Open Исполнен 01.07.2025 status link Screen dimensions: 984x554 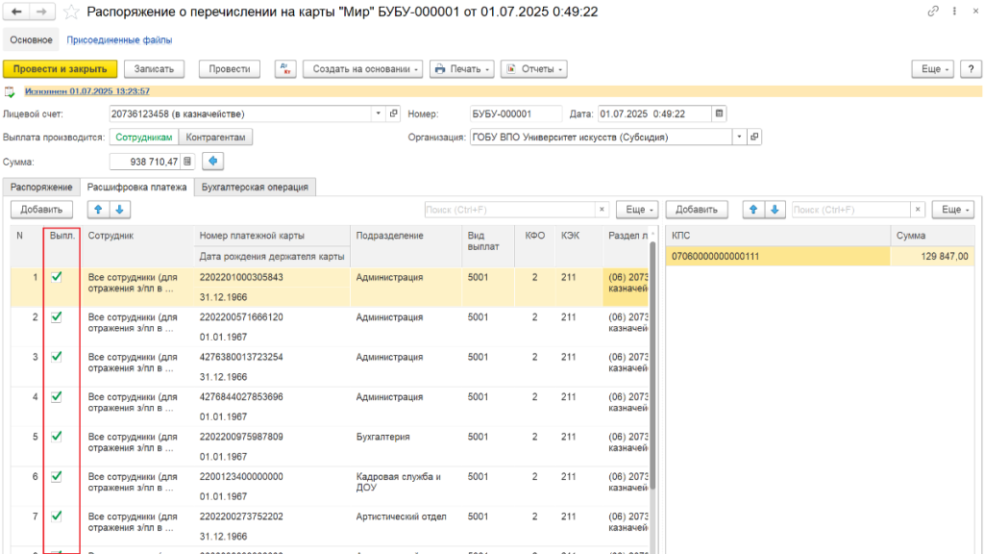pyautogui.click(x=87, y=91)
